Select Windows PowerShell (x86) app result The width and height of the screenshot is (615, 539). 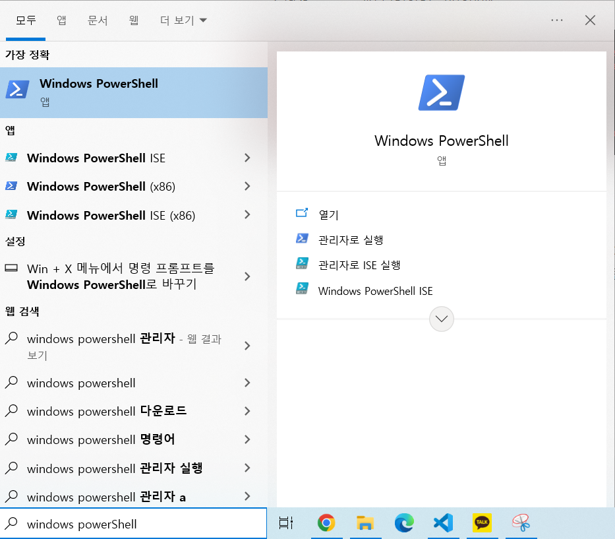pos(134,186)
